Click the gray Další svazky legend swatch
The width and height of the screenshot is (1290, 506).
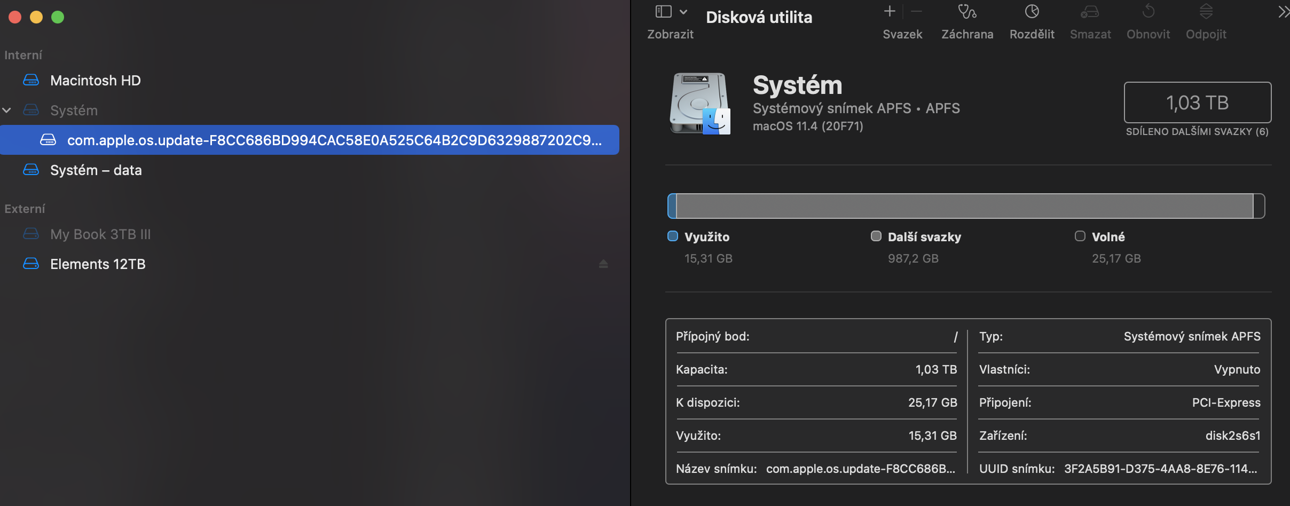(x=876, y=236)
